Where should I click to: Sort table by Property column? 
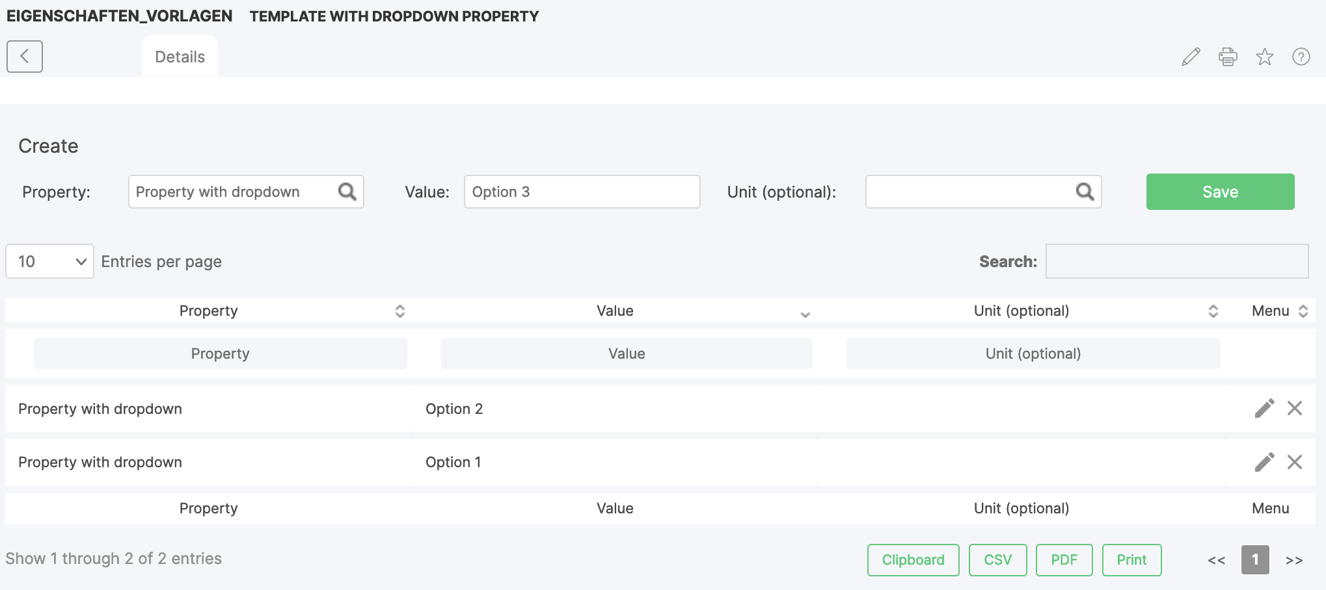pos(209,311)
